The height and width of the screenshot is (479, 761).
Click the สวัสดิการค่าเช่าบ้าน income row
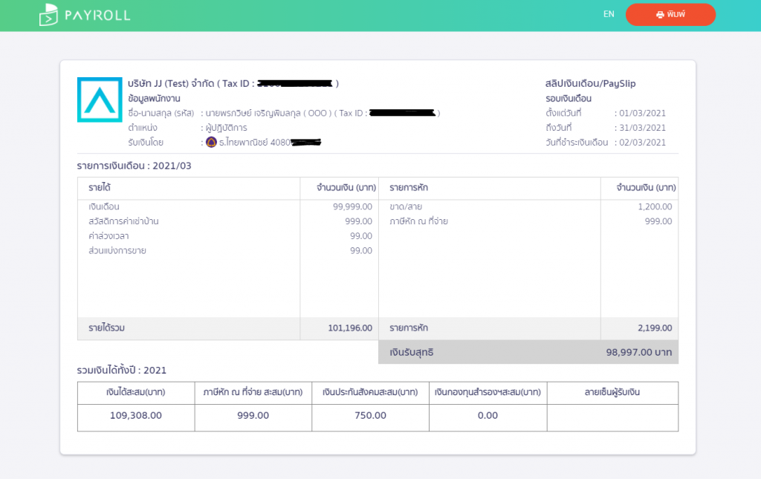pos(123,221)
